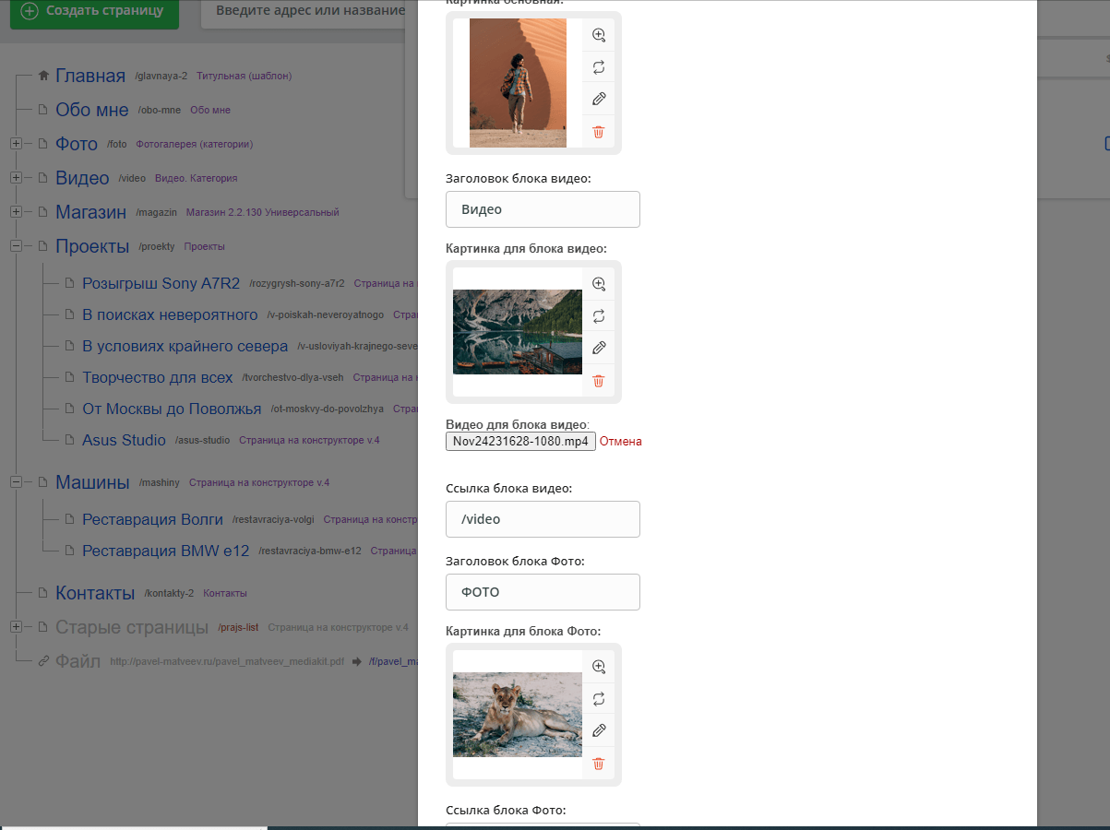Edit the Фото block lioness picture
The image size is (1110, 830).
(598, 730)
